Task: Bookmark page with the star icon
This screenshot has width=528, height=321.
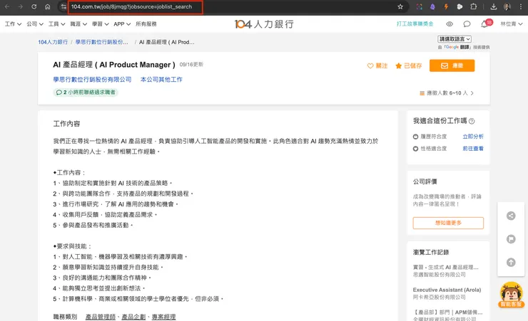Action: (x=400, y=6)
